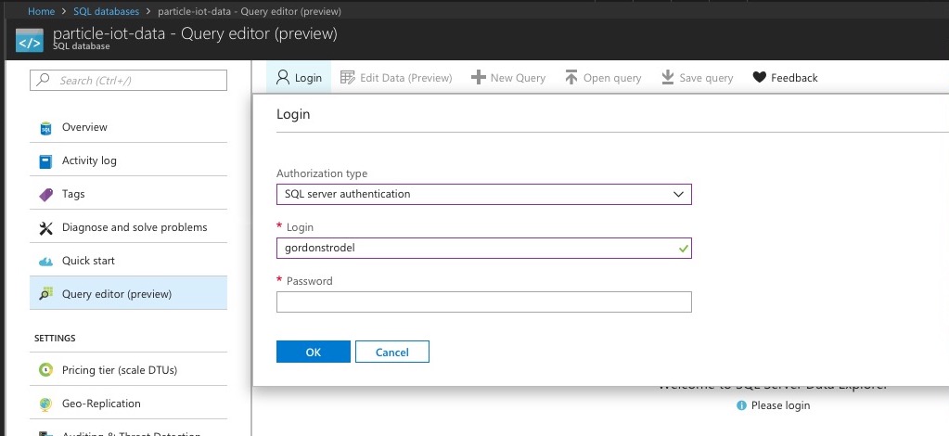
Task: Click the Diagnose wrench and screwdriver icon
Action: pos(45,227)
